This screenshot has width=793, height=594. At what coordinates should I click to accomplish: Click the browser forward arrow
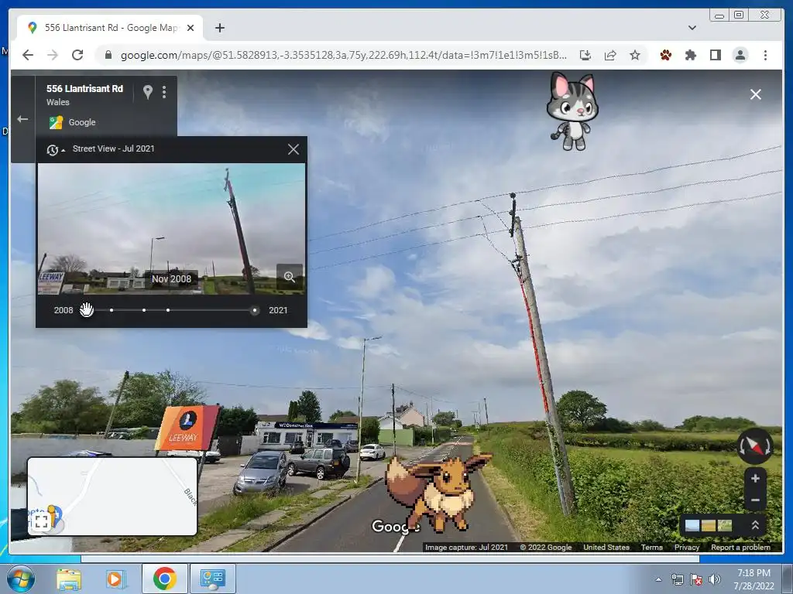point(53,55)
